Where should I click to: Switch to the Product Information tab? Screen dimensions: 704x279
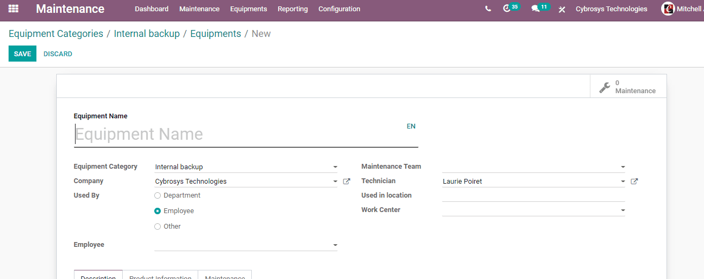[x=160, y=275]
